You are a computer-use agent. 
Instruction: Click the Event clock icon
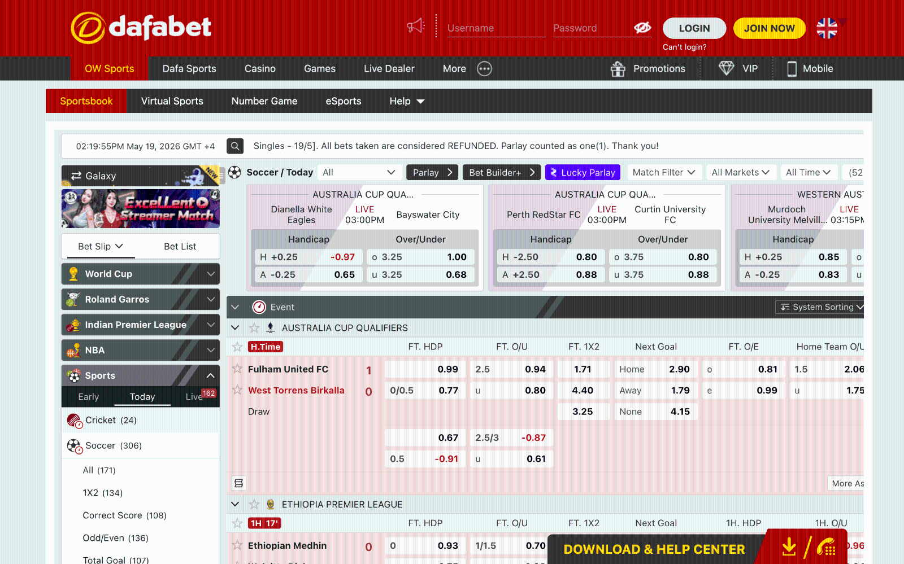coord(259,307)
